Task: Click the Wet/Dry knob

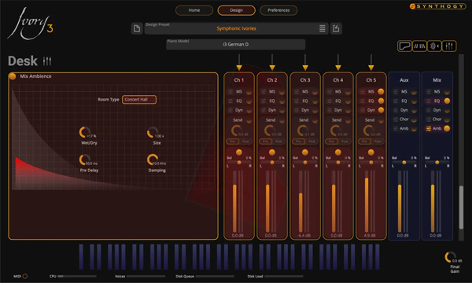Action: click(x=84, y=132)
